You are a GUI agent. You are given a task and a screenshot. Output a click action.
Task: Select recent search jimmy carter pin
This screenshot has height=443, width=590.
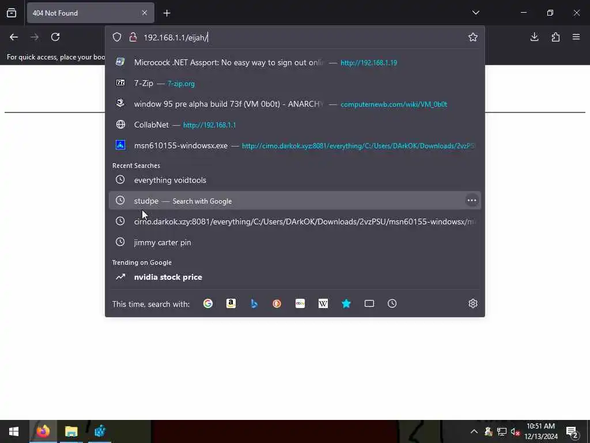(x=294, y=242)
